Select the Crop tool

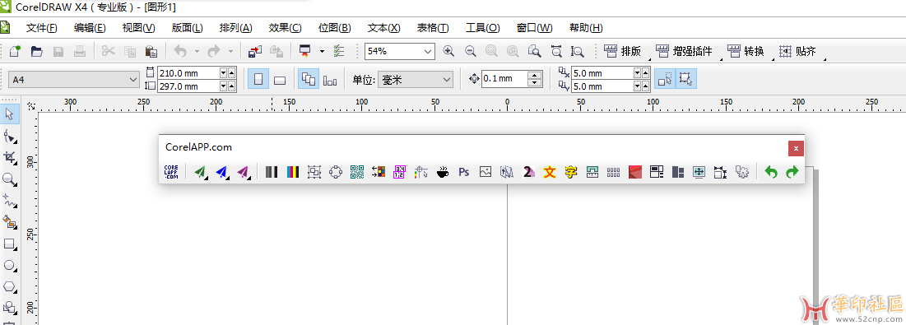tap(10, 157)
